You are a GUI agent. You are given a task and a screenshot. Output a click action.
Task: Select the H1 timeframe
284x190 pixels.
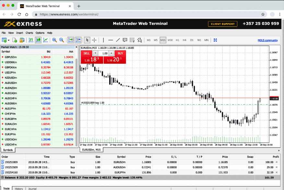177,40
